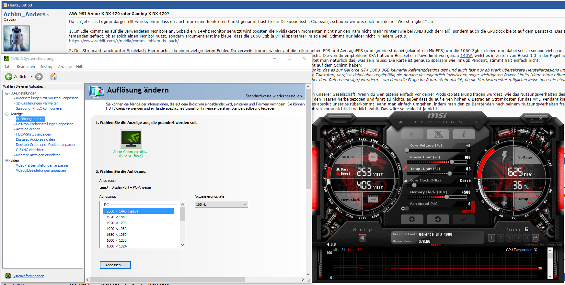Click the green Zurück back arrow icon
This screenshot has width=565, height=285.
[8, 77]
